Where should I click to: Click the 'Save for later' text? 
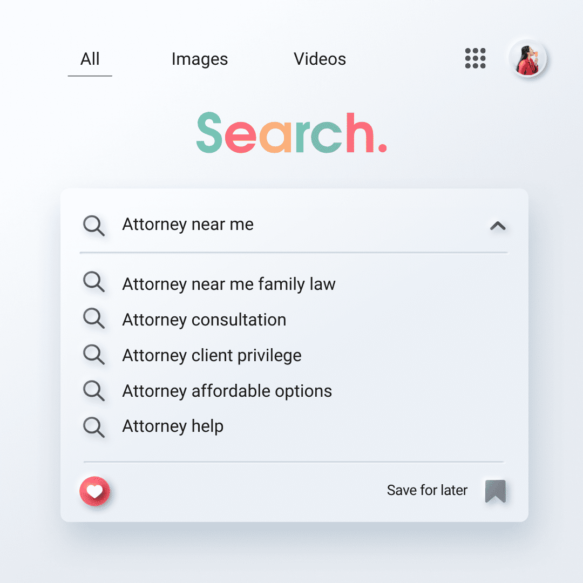(427, 490)
